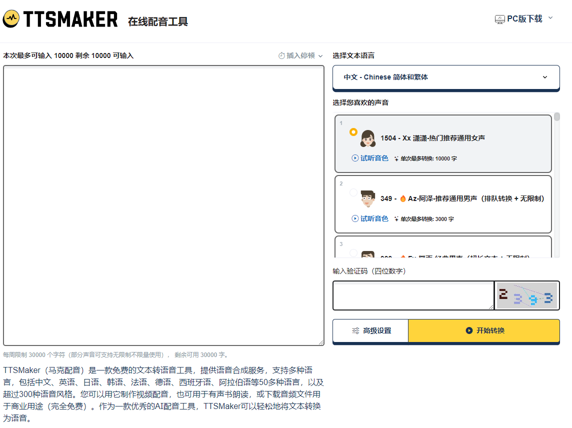The image size is (572, 428).
Task: Select the 1504 潇潇 voice radio button
Action: coord(353,132)
